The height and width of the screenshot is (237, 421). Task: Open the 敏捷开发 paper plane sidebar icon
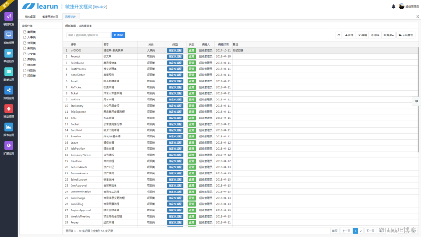click(x=9, y=17)
